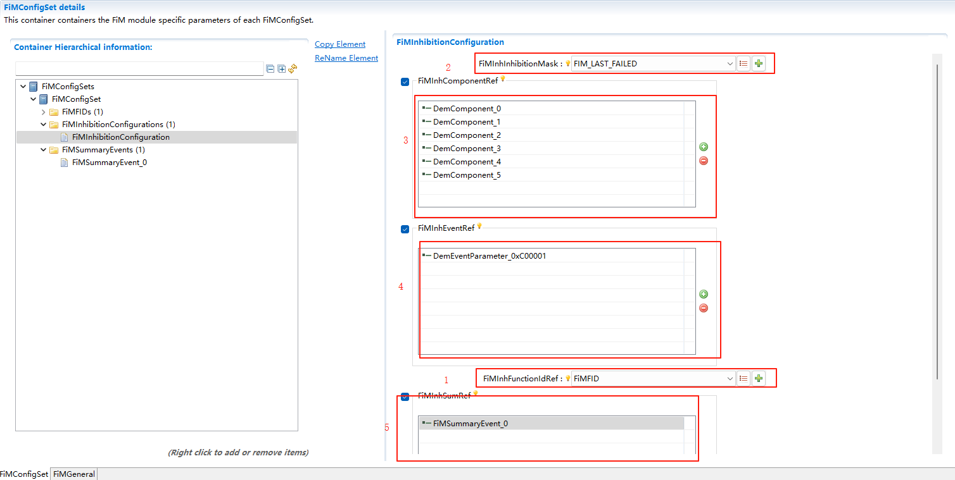Uncheck the FiMInhEventRef checkbox

405,229
